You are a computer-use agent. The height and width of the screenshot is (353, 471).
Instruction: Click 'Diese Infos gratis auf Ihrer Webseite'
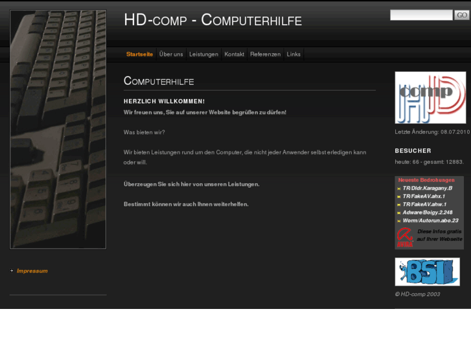click(439, 235)
